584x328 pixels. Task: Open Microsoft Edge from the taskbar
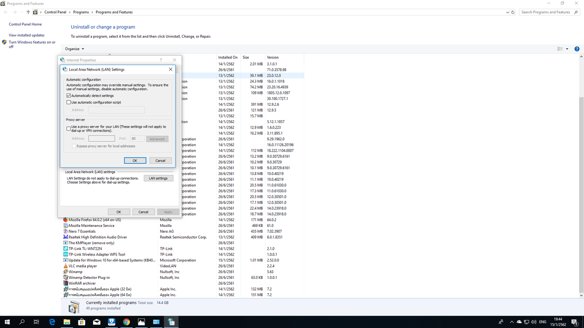pos(52,322)
